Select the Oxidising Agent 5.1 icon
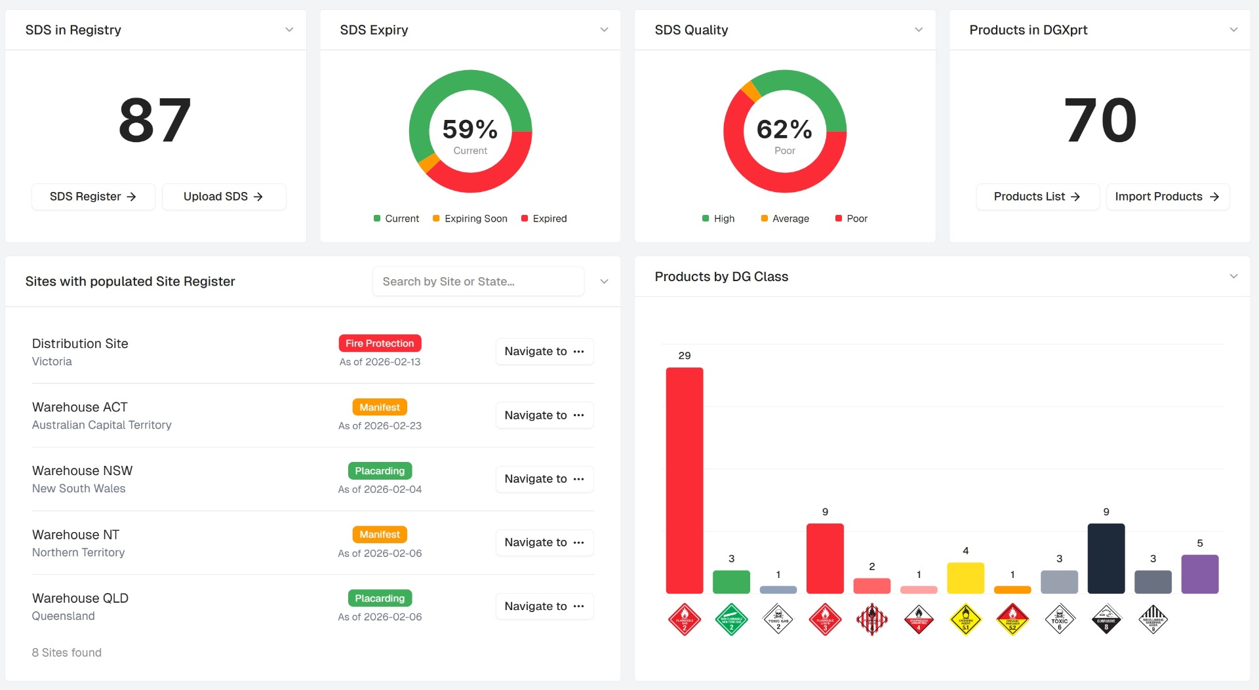The image size is (1259, 690). click(x=965, y=619)
